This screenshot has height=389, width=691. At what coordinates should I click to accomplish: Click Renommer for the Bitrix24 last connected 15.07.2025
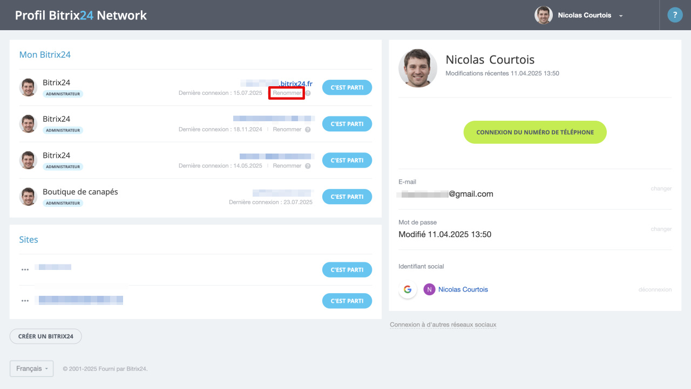click(287, 93)
